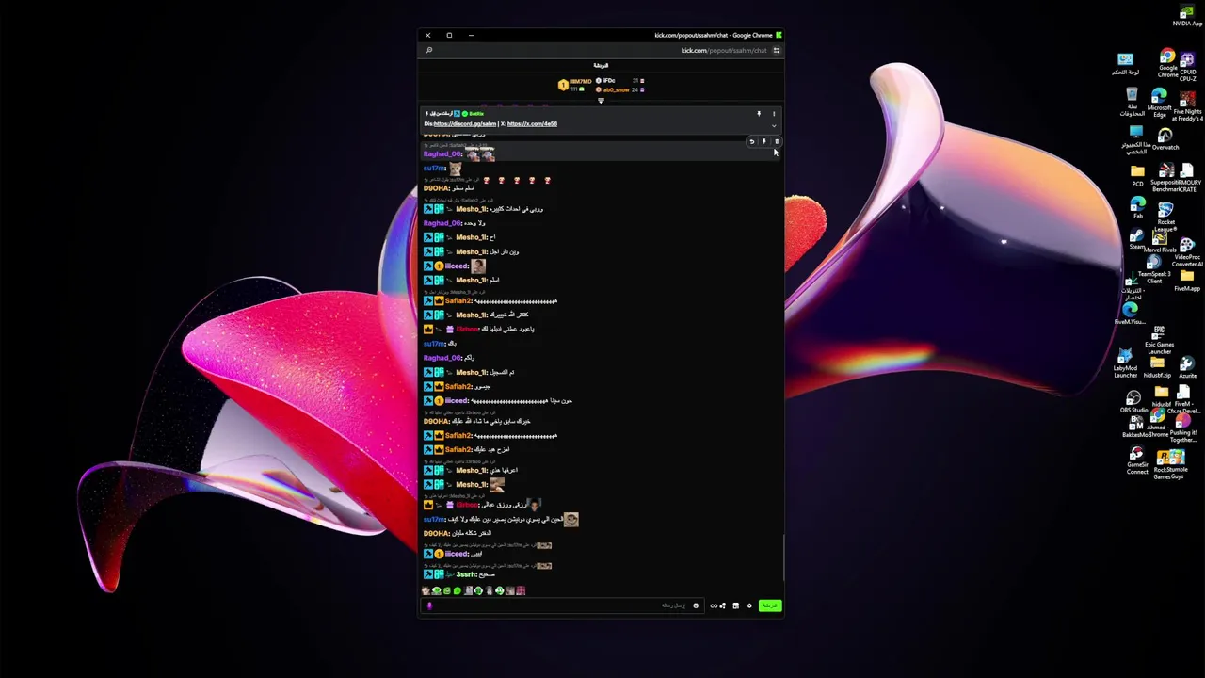
Task: Open the Marvel Rivals desktop icon
Action: [1159, 241]
